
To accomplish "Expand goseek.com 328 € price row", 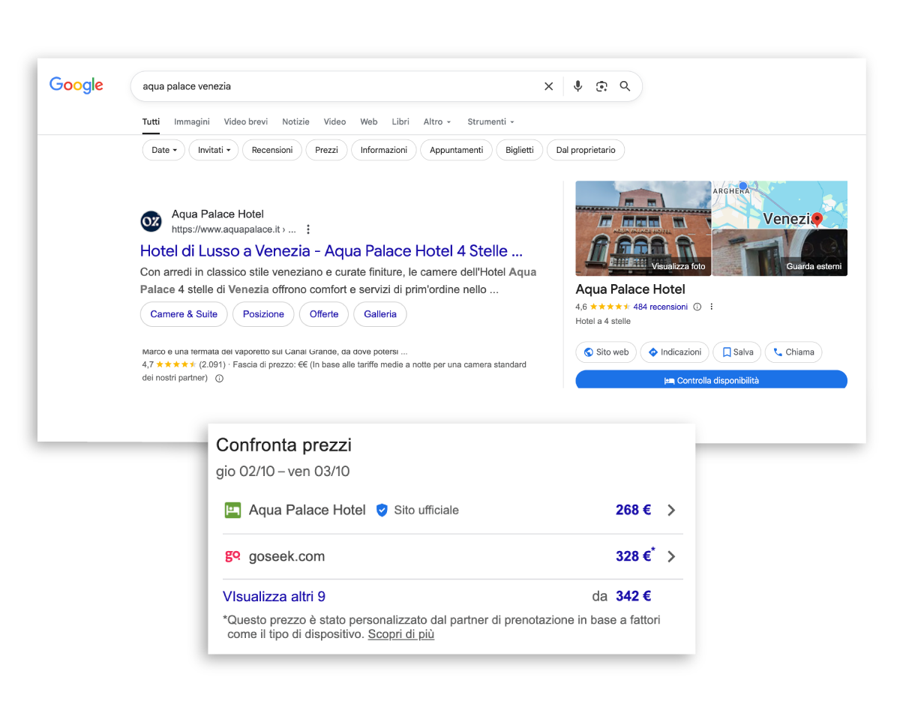I will click(670, 556).
